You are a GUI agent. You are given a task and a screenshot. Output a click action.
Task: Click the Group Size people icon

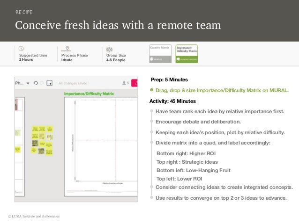[x=109, y=49]
